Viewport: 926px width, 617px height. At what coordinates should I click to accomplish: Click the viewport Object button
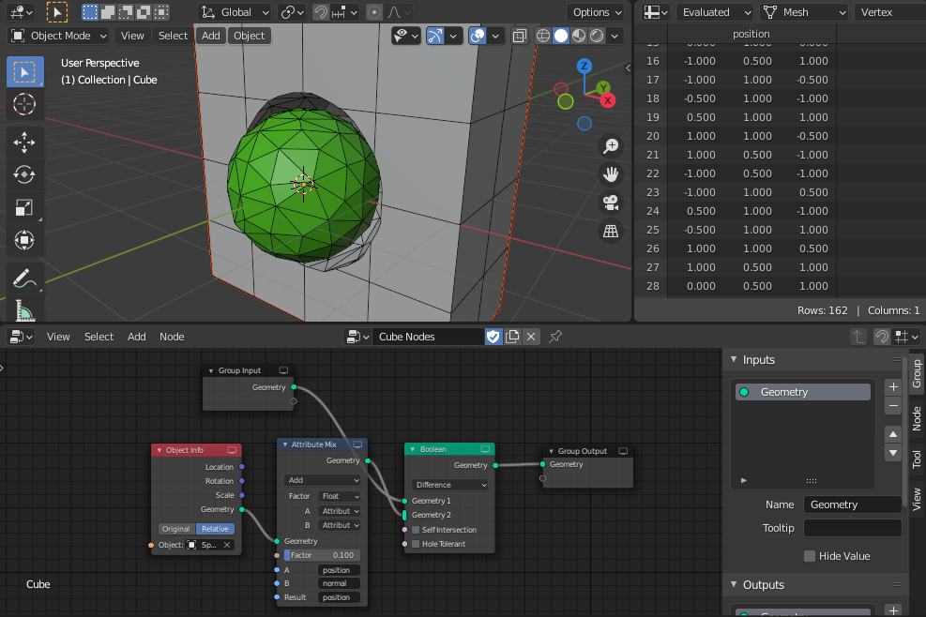[250, 36]
